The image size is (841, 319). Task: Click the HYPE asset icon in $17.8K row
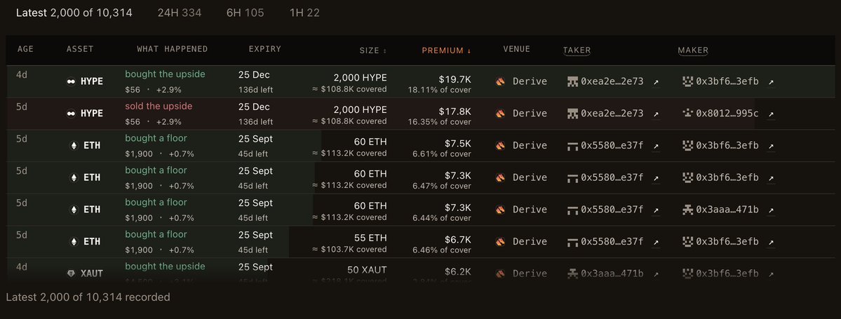tap(71, 114)
